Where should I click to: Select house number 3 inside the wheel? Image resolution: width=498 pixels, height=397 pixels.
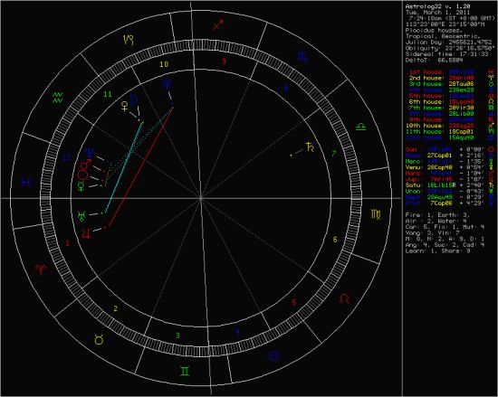click(177, 336)
